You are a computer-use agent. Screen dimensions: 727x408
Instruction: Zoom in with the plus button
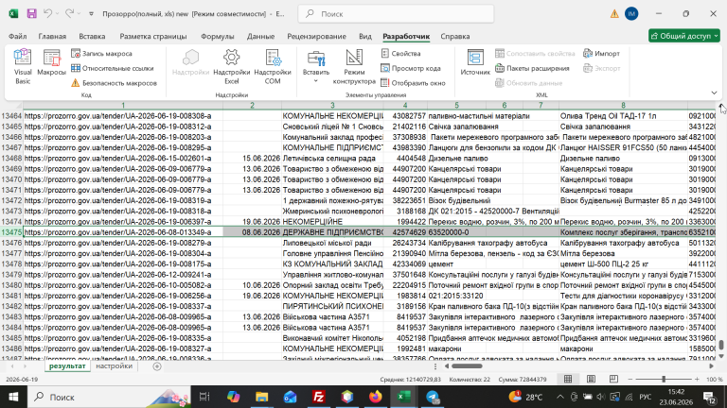(697, 379)
